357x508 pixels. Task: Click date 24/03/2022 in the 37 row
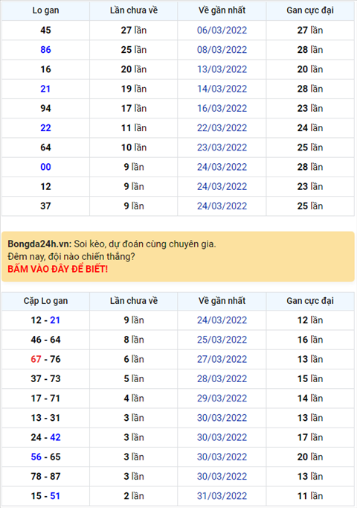tap(222, 206)
